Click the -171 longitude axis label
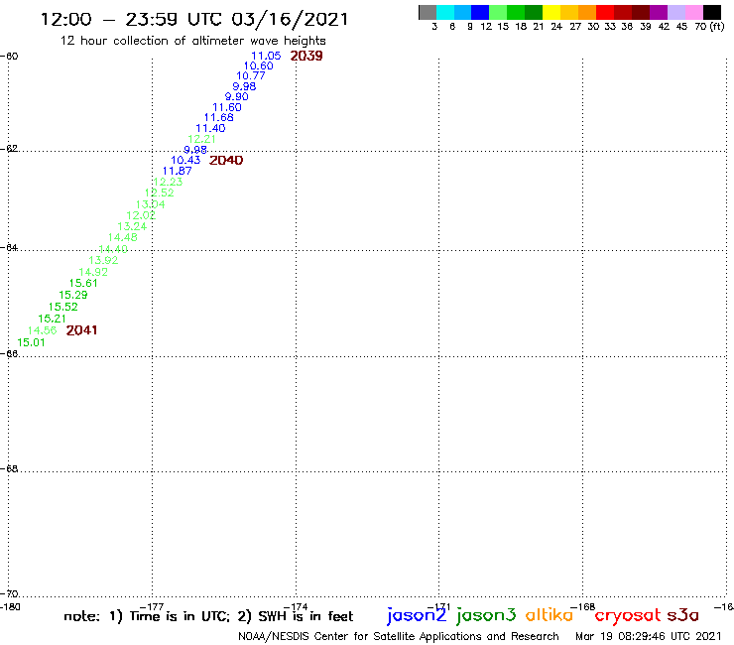734x645 pixels. pos(439,606)
